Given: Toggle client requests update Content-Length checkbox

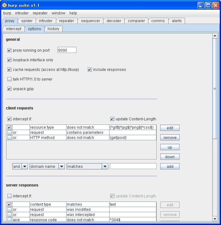Looking at the screenshot, I should tap(112, 119).
